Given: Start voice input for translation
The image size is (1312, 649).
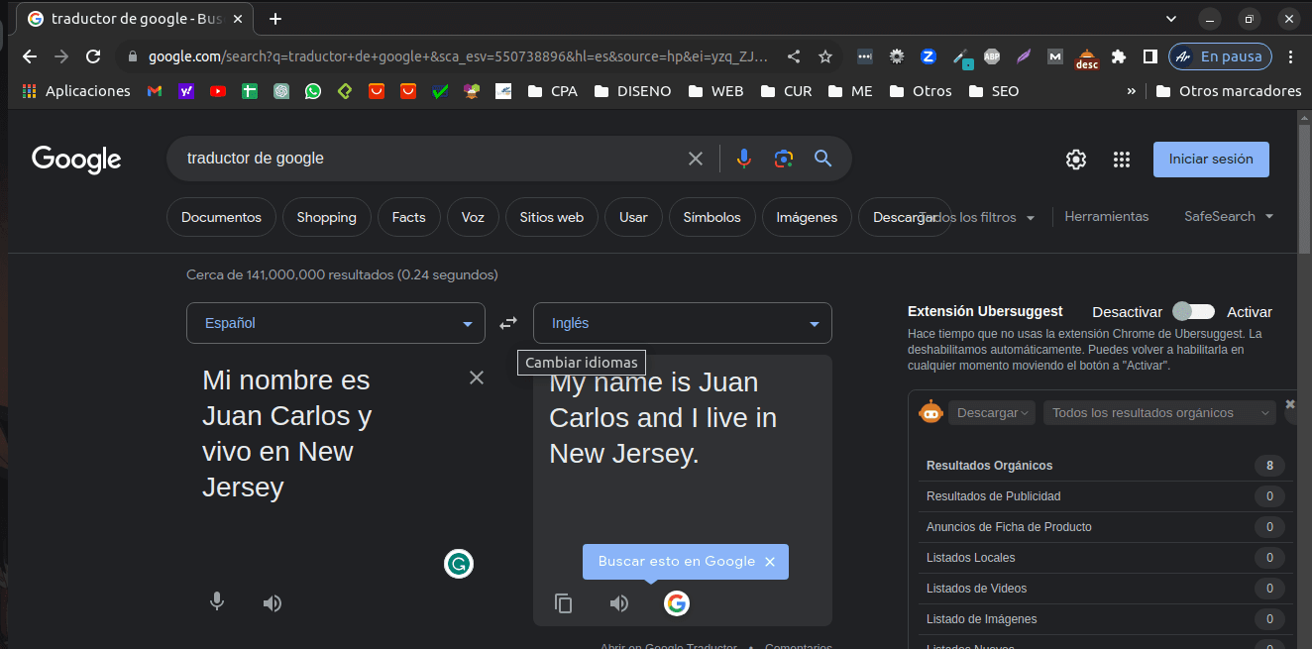Looking at the screenshot, I should 217,602.
